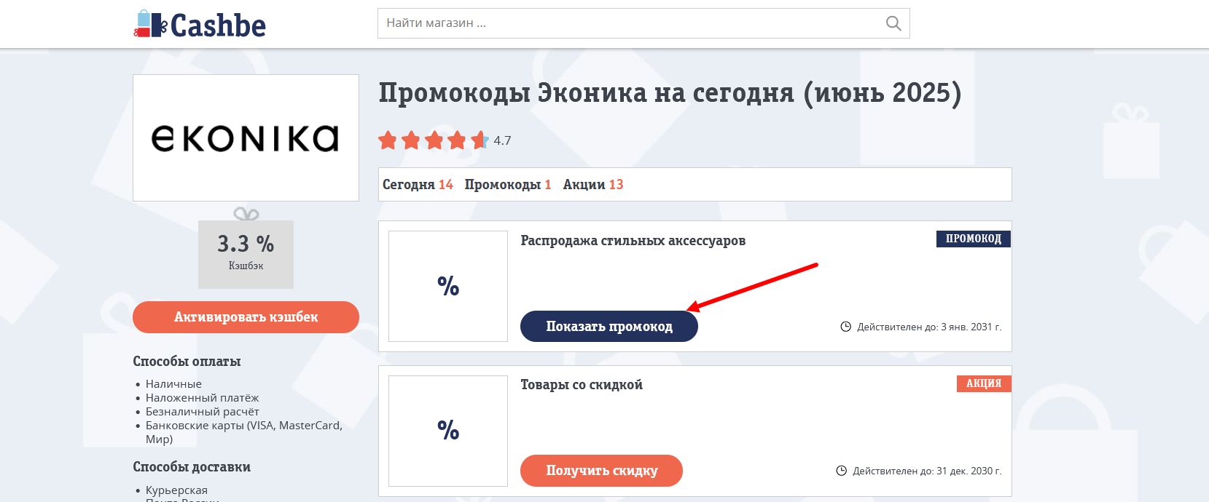
Task: Click 'Действителен до: 3 янв. 2031 г.' text
Action: [929, 327]
